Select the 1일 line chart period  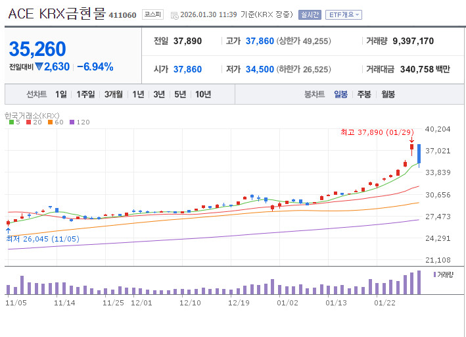coord(61,94)
